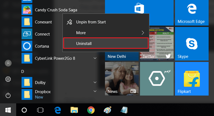This screenshot has width=214, height=116.
Task: Launch Microsoft Edge from the taskbar
Action: pyautogui.click(x=58, y=110)
